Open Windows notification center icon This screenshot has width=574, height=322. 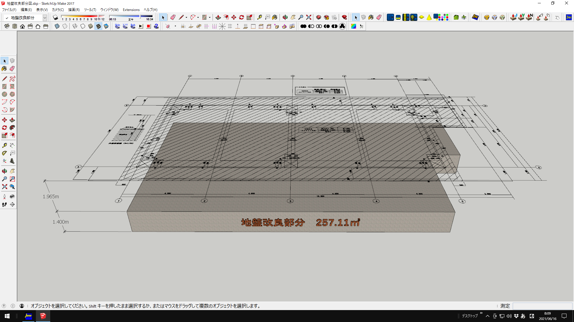point(564,316)
